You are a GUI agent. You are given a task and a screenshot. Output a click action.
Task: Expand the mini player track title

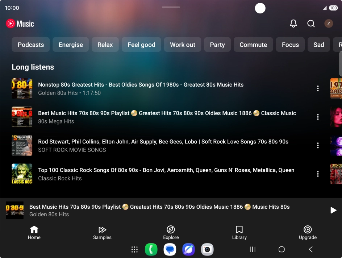159,207
